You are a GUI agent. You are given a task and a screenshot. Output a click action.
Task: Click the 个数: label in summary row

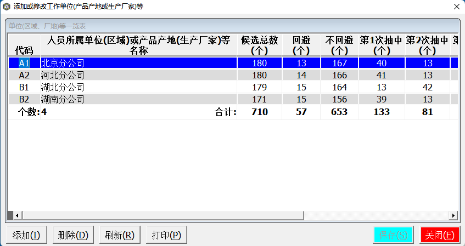(29, 112)
